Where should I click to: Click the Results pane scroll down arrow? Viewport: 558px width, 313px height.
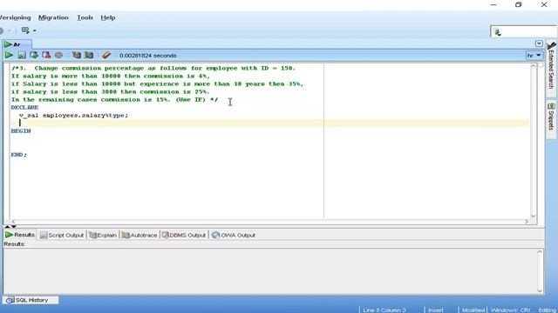[x=540, y=290]
